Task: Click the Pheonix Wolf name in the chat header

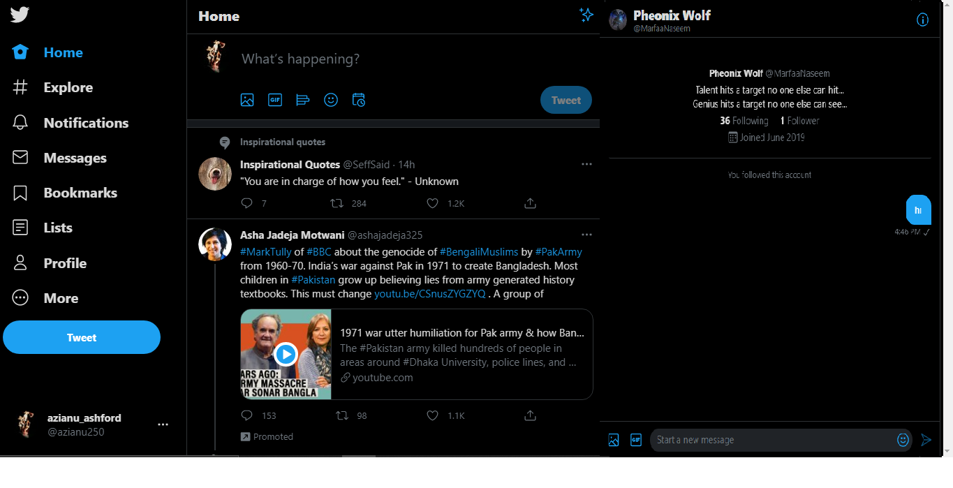Action: 672,15
